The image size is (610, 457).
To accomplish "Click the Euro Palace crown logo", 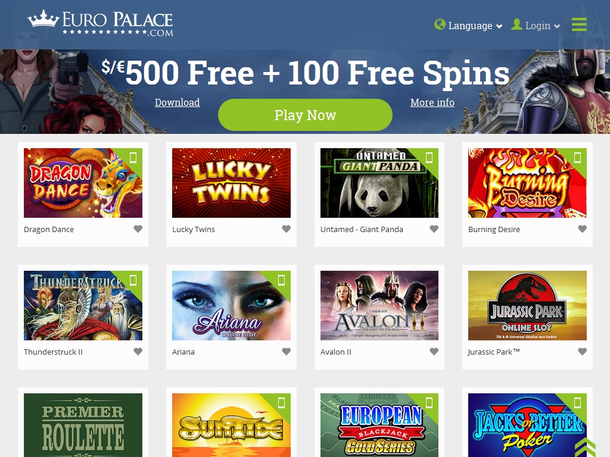I will (x=100, y=24).
